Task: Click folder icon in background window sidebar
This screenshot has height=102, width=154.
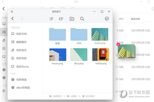Action: [x=4, y=24]
